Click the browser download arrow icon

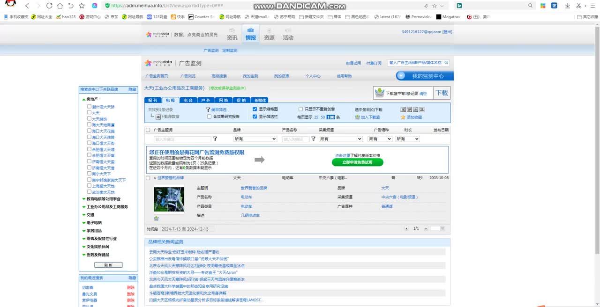pyautogui.click(x=568, y=6)
